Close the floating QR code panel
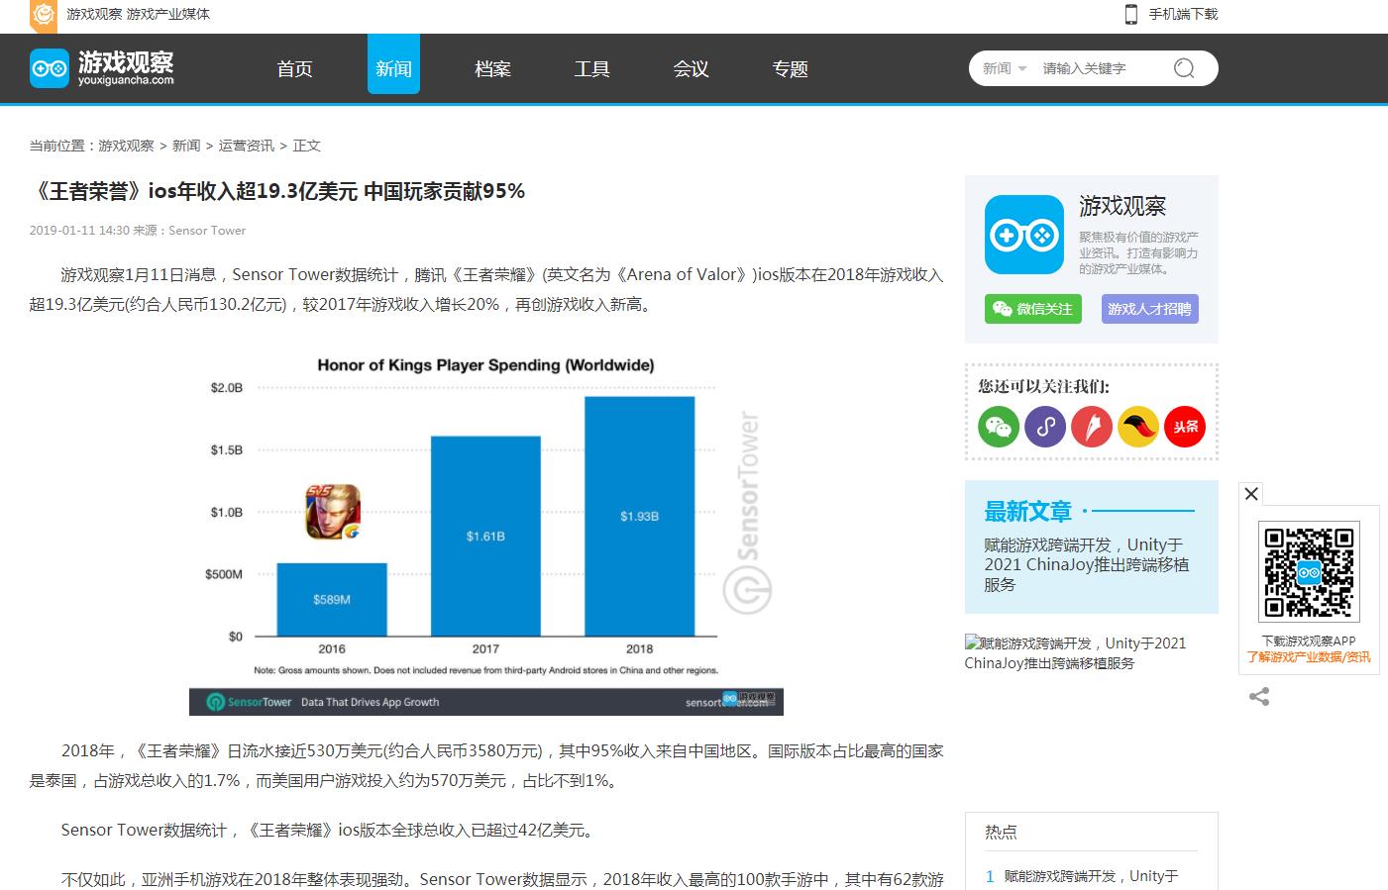Image resolution: width=1388 pixels, height=890 pixels. (1251, 494)
